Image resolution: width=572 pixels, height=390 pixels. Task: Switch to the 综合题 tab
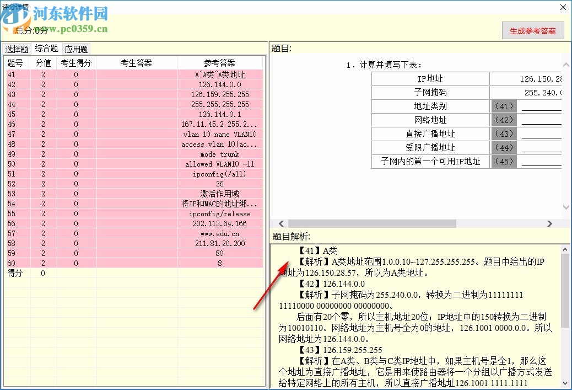click(46, 48)
